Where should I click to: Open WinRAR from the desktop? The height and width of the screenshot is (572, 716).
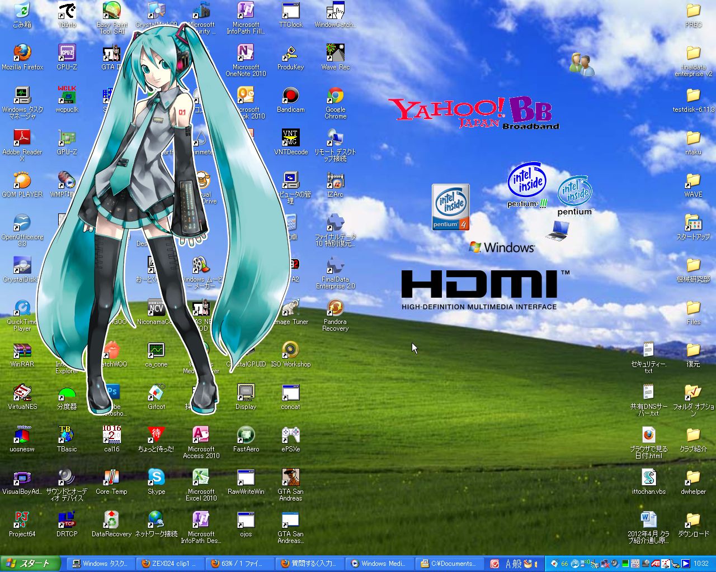(x=22, y=354)
